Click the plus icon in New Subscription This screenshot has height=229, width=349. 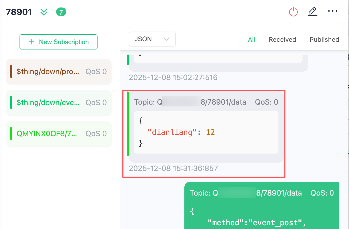click(32, 42)
